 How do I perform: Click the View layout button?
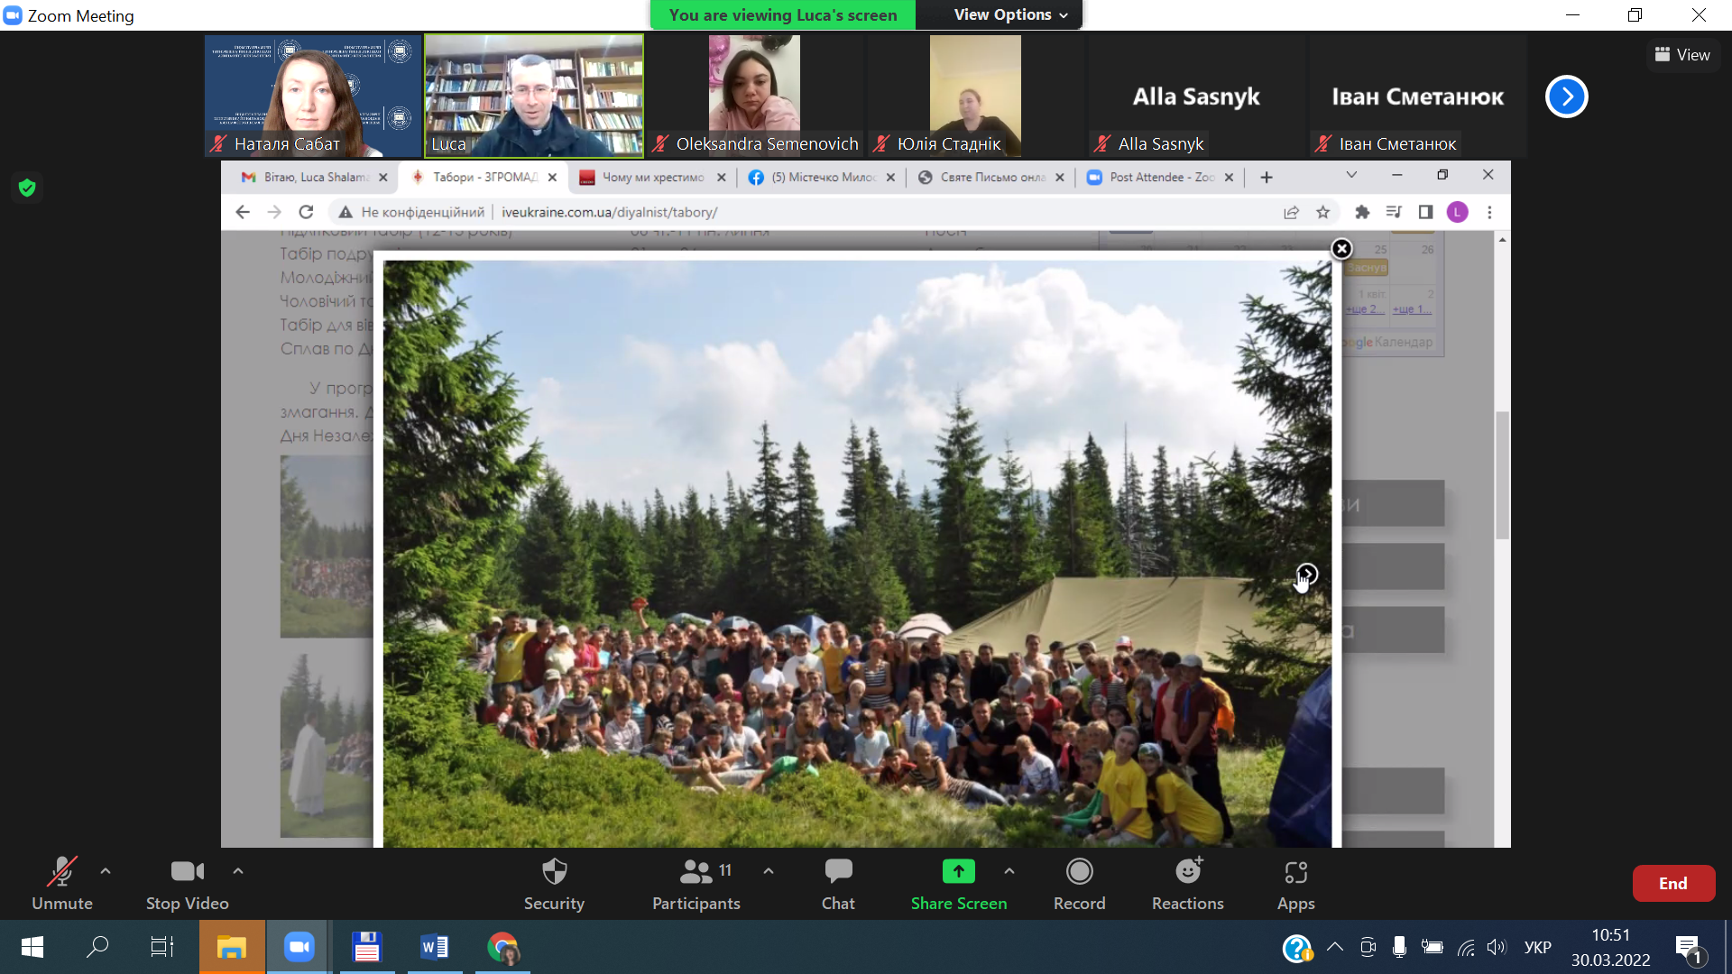(1682, 55)
